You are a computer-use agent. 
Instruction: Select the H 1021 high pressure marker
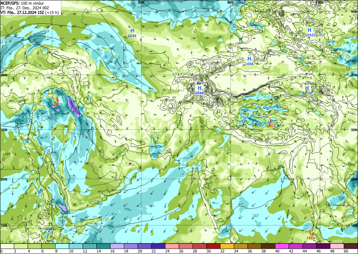[50, 226]
